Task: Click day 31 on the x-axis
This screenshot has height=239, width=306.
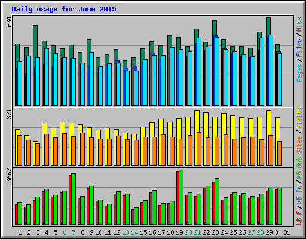Action: tap(287, 232)
